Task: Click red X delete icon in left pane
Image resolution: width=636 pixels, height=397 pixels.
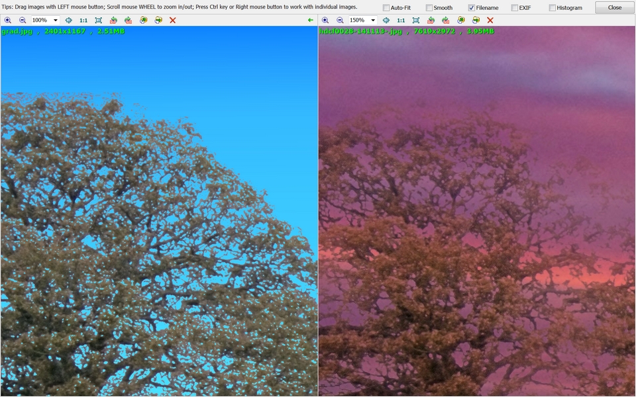Action: click(x=173, y=21)
